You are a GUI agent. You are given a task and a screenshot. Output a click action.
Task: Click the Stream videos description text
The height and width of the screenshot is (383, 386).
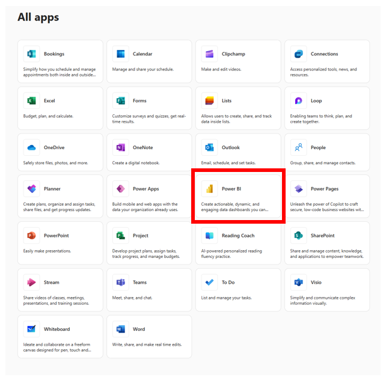[x=56, y=301]
